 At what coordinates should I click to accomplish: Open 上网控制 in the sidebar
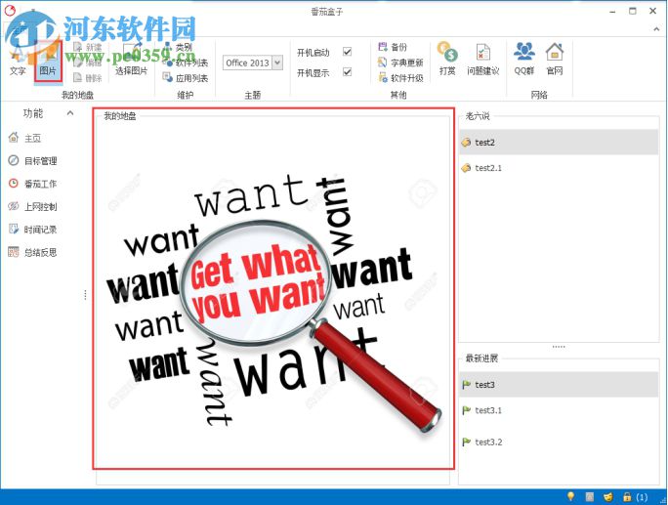click(33, 206)
